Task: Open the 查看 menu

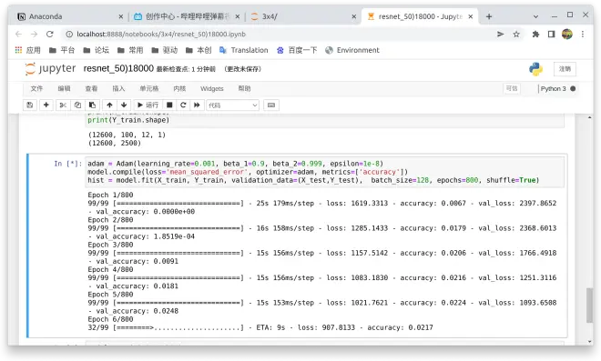Action: coord(91,88)
